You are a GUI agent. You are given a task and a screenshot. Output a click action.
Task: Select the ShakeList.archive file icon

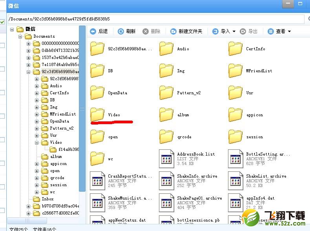click(x=235, y=181)
